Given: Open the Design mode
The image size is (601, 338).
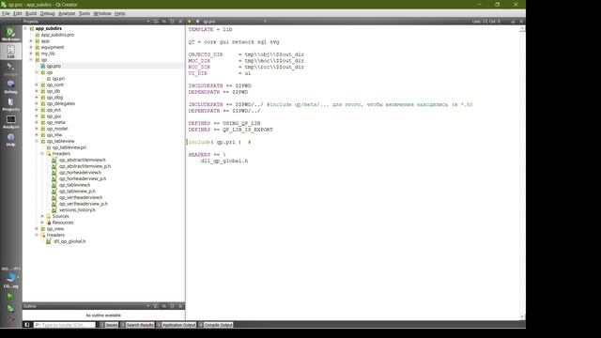Looking at the screenshot, I should [10, 69].
